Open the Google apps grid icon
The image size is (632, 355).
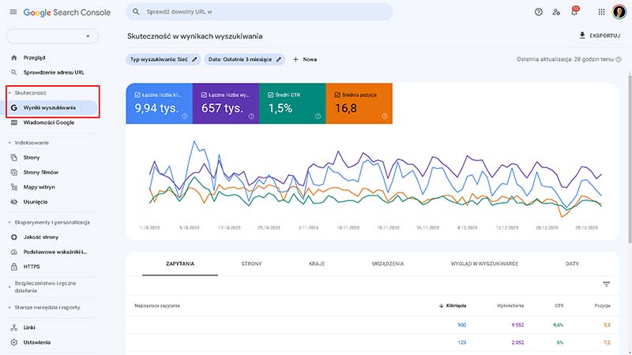pyautogui.click(x=601, y=12)
